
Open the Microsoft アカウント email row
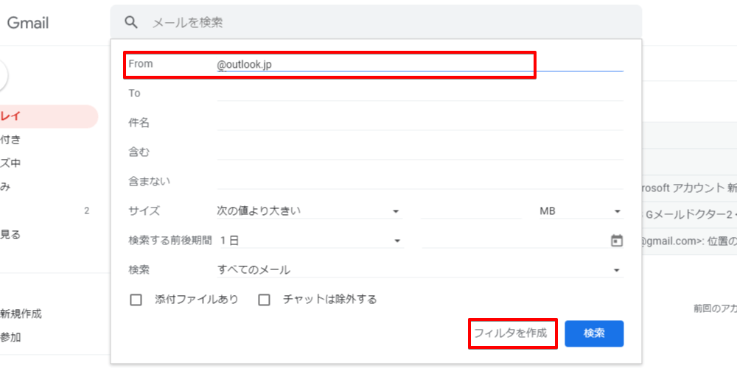[689, 188]
